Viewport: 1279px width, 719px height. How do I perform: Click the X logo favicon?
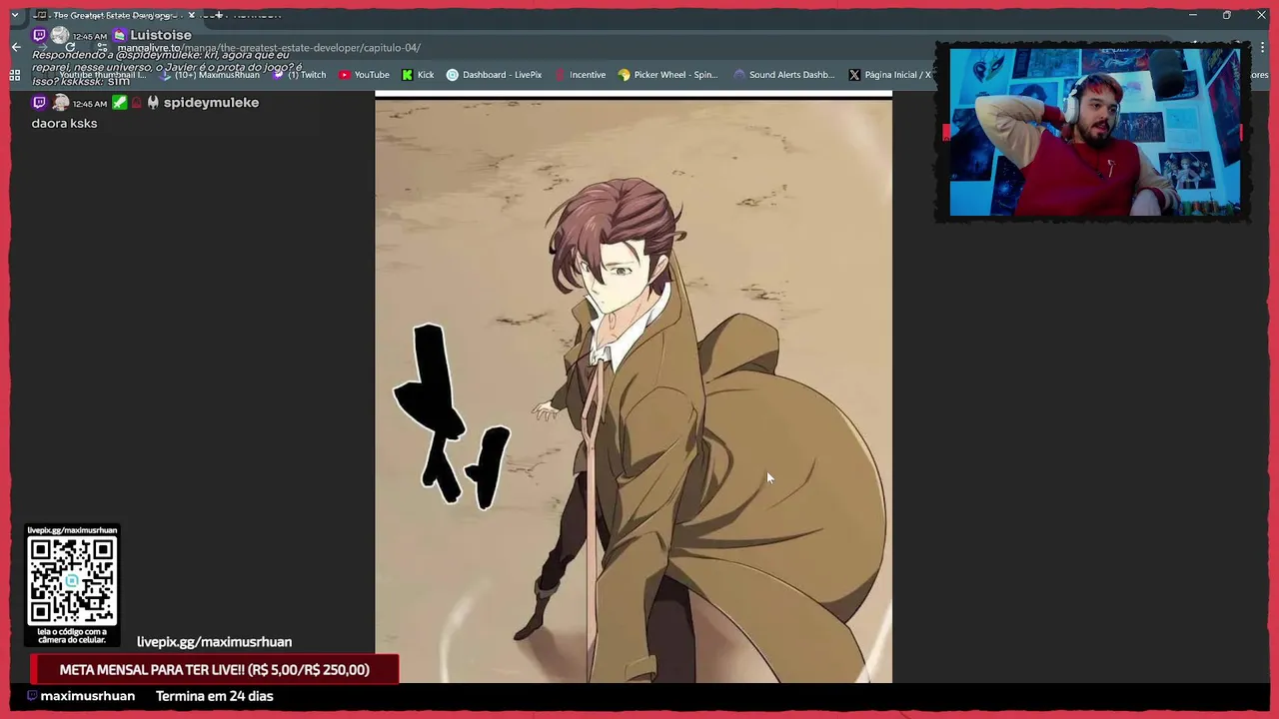(x=854, y=75)
